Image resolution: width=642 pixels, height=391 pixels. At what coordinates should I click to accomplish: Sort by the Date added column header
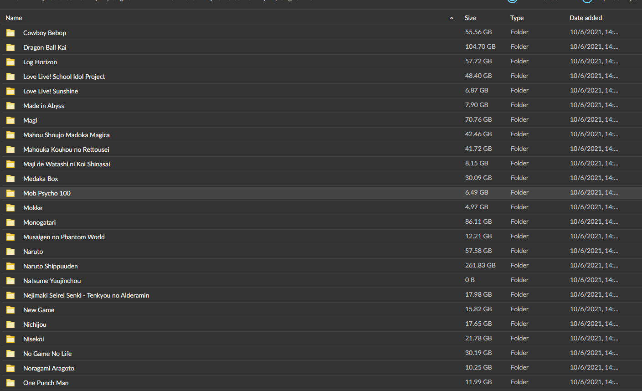[586, 18]
